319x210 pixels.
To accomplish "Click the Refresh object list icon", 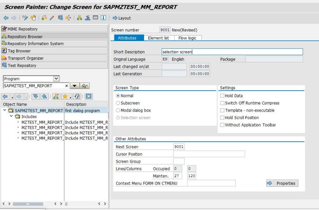I will (78, 97).
